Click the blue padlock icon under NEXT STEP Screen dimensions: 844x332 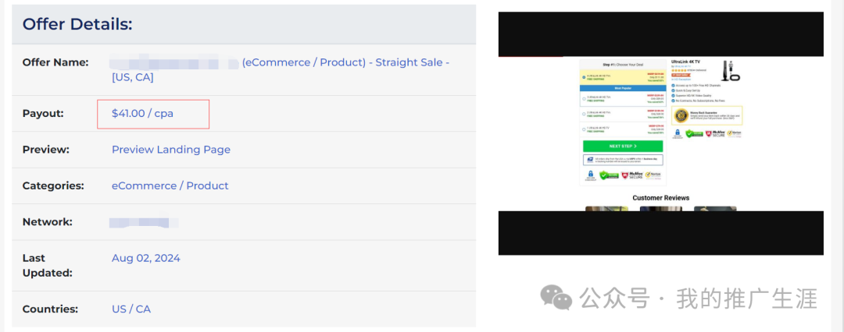click(x=591, y=174)
